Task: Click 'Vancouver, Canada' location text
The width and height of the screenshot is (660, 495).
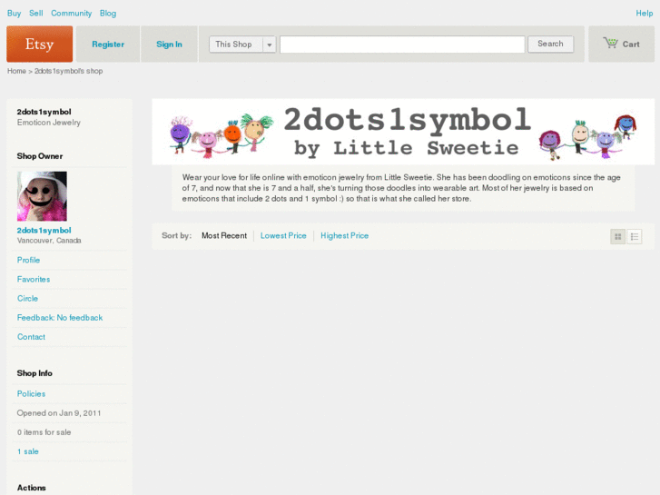Action: click(x=49, y=241)
